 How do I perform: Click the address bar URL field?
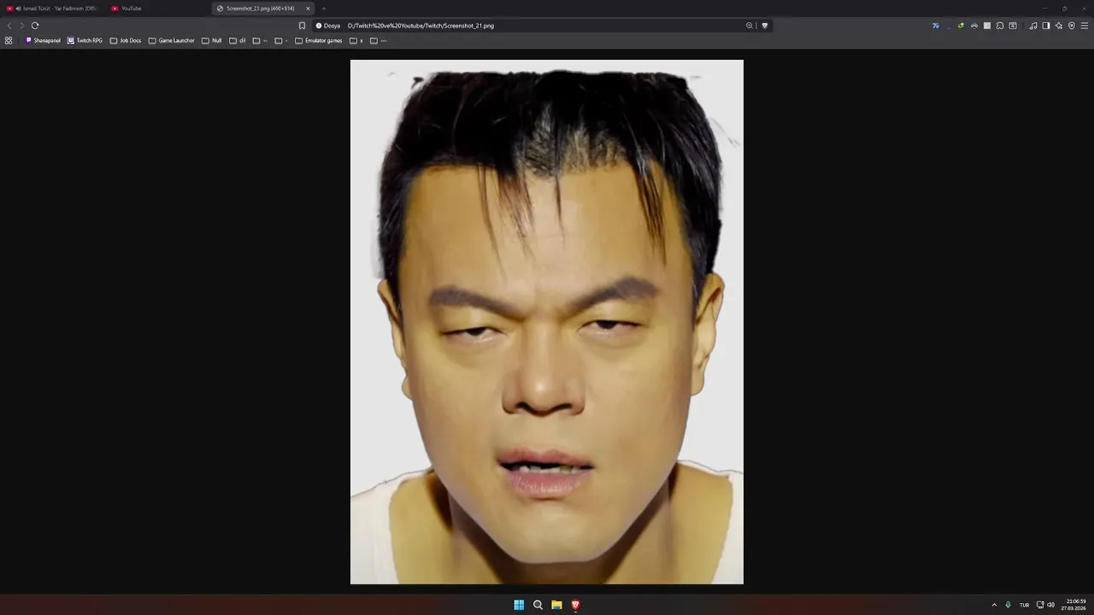543,26
